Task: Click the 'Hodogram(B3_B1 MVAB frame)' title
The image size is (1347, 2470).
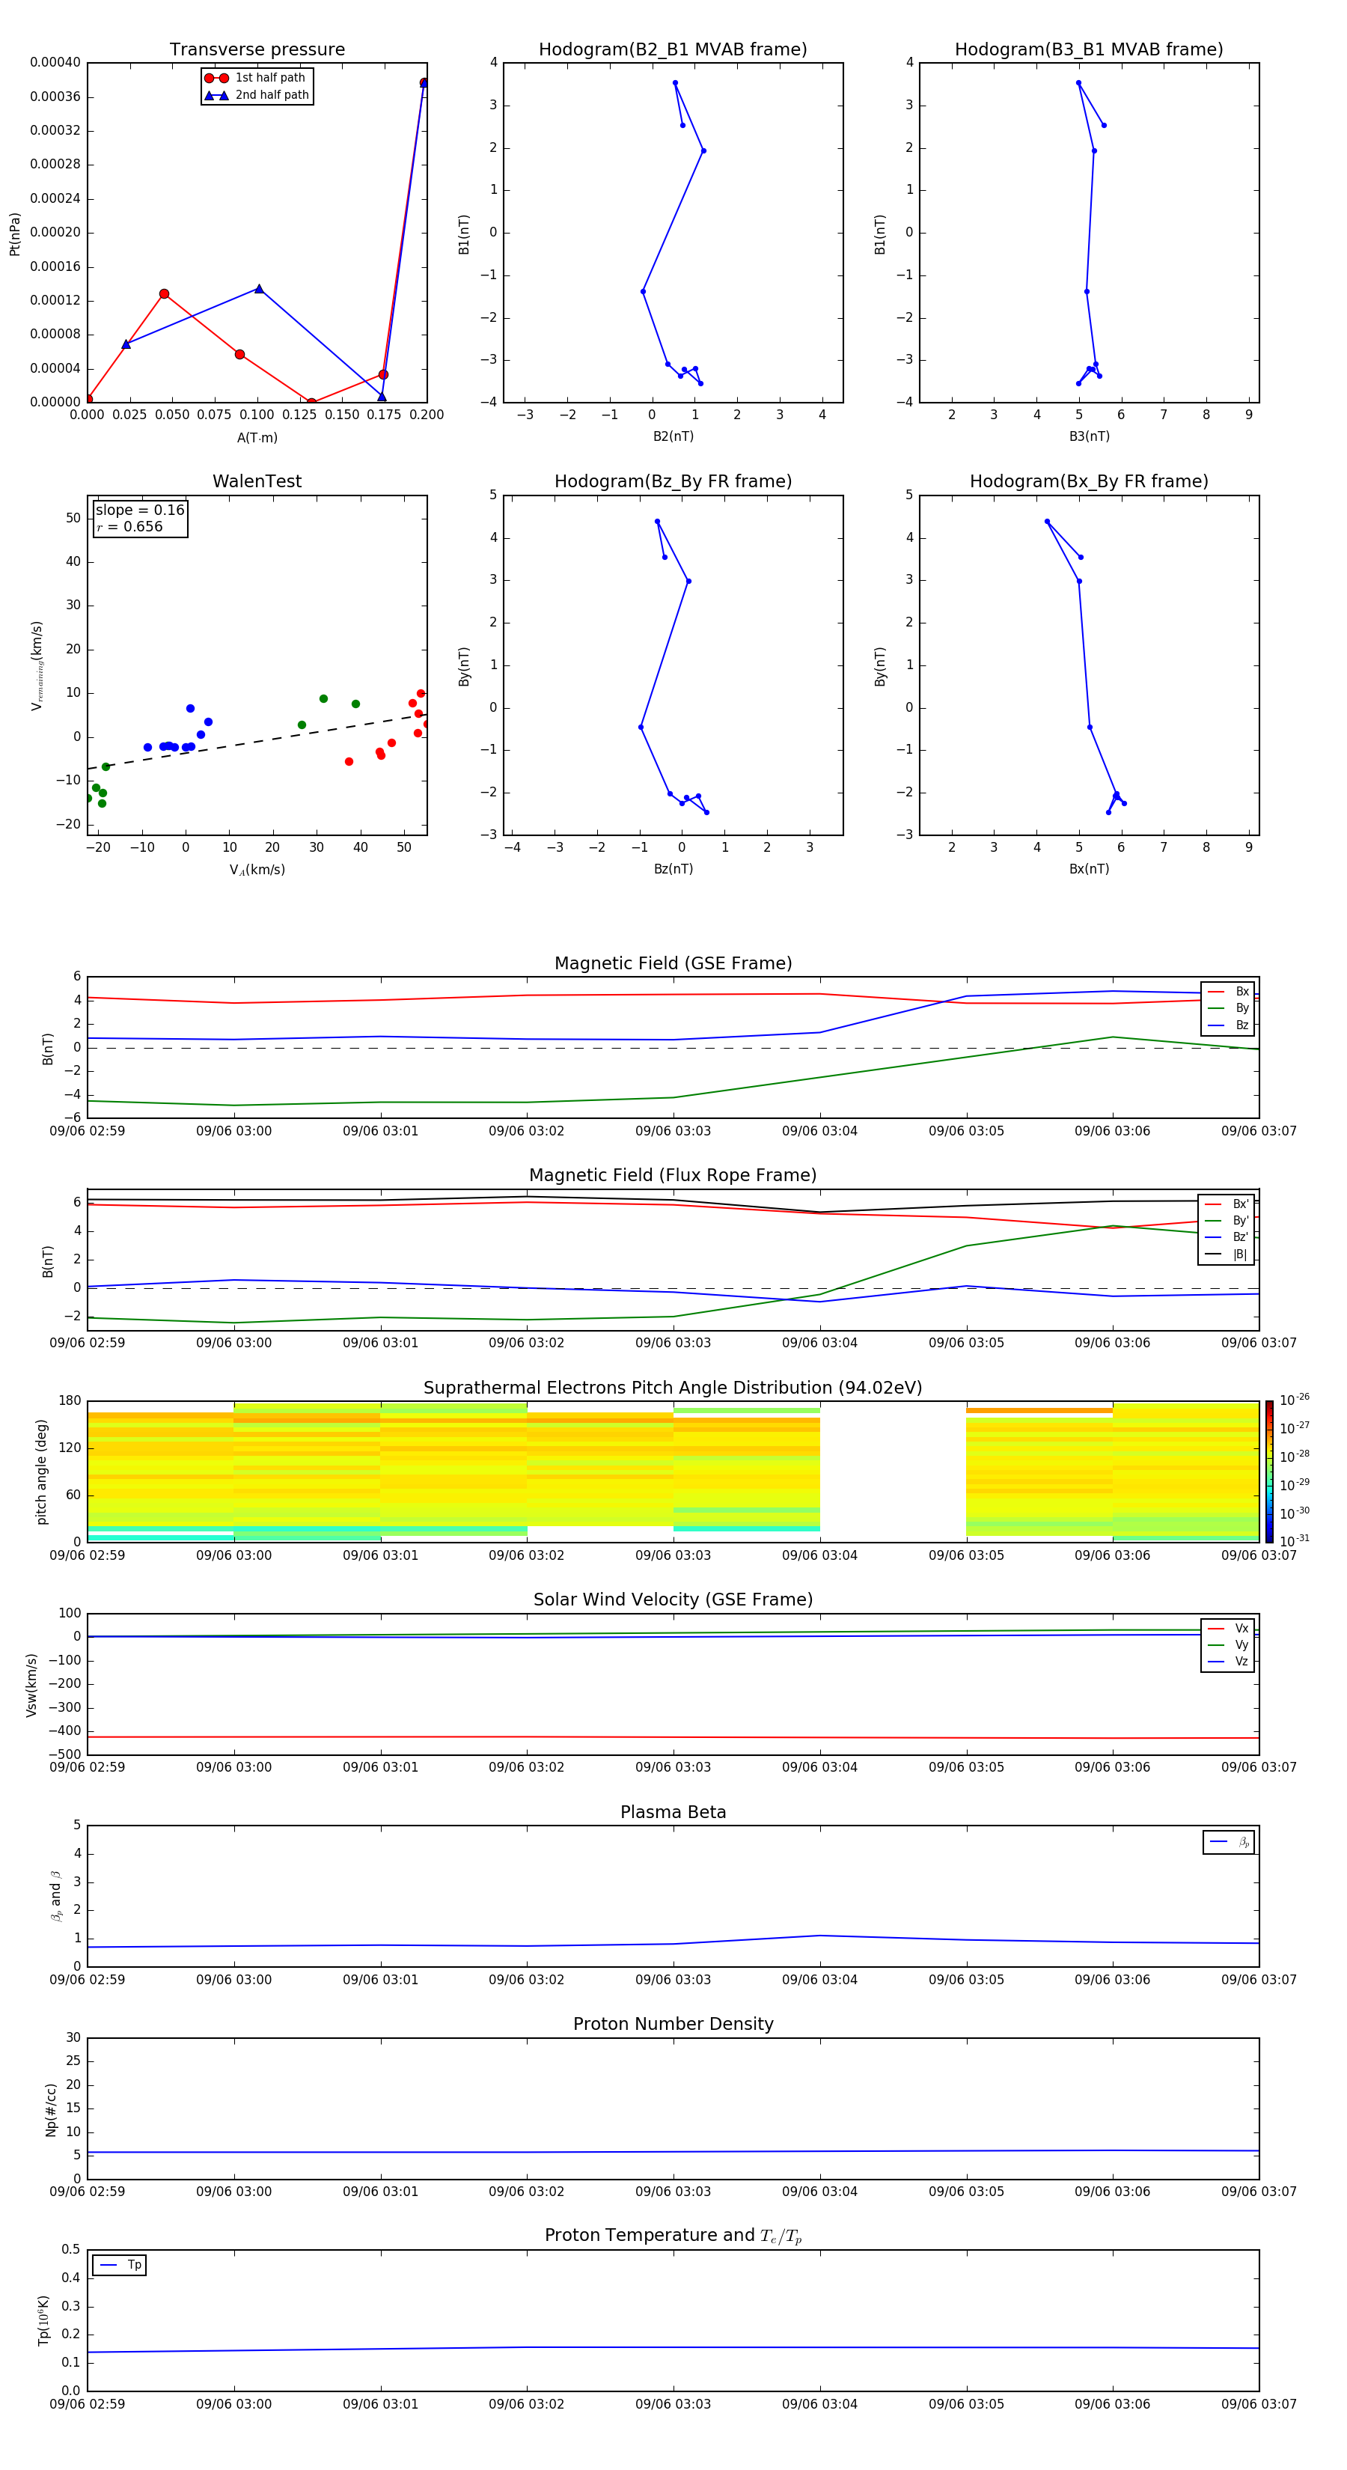Action: (1089, 50)
